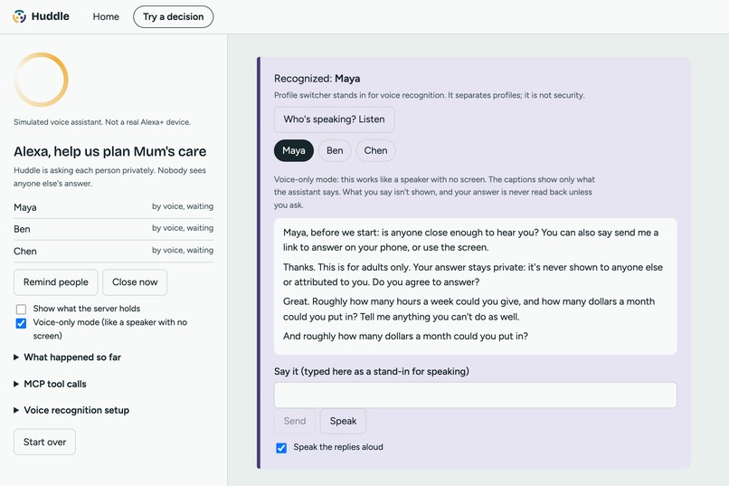
Task: Click the Speak button
Action: coord(343,421)
